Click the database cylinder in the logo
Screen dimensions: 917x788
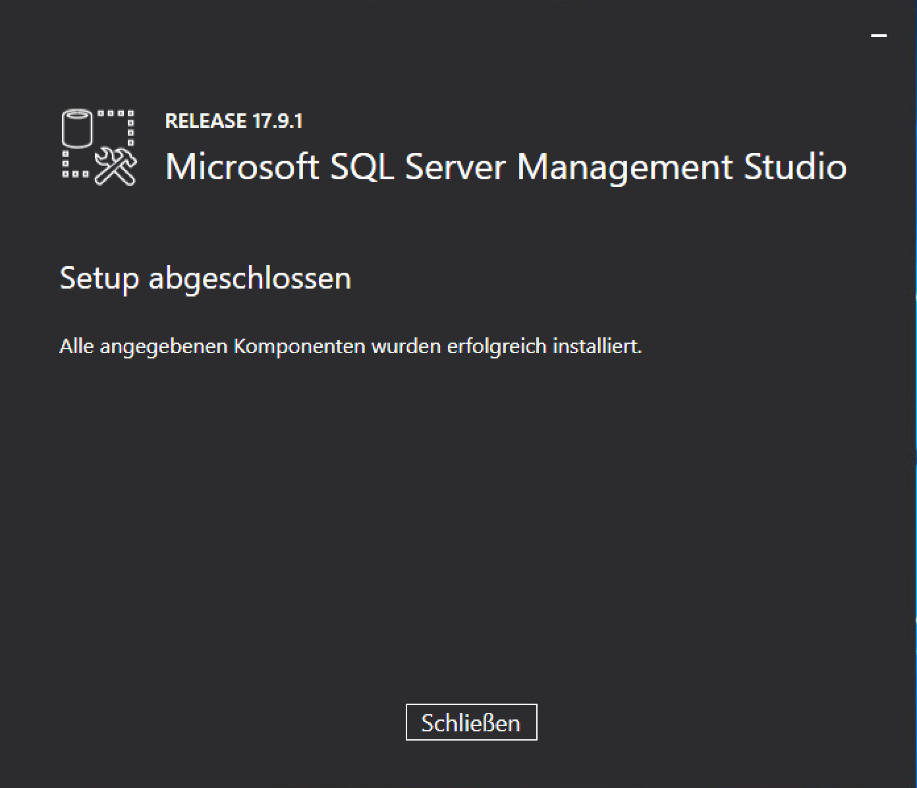click(x=77, y=128)
